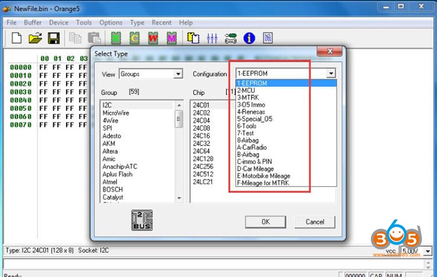Click the New file toolbar icon
Image resolution: width=437 pixels, height=277 pixels.
point(16,38)
